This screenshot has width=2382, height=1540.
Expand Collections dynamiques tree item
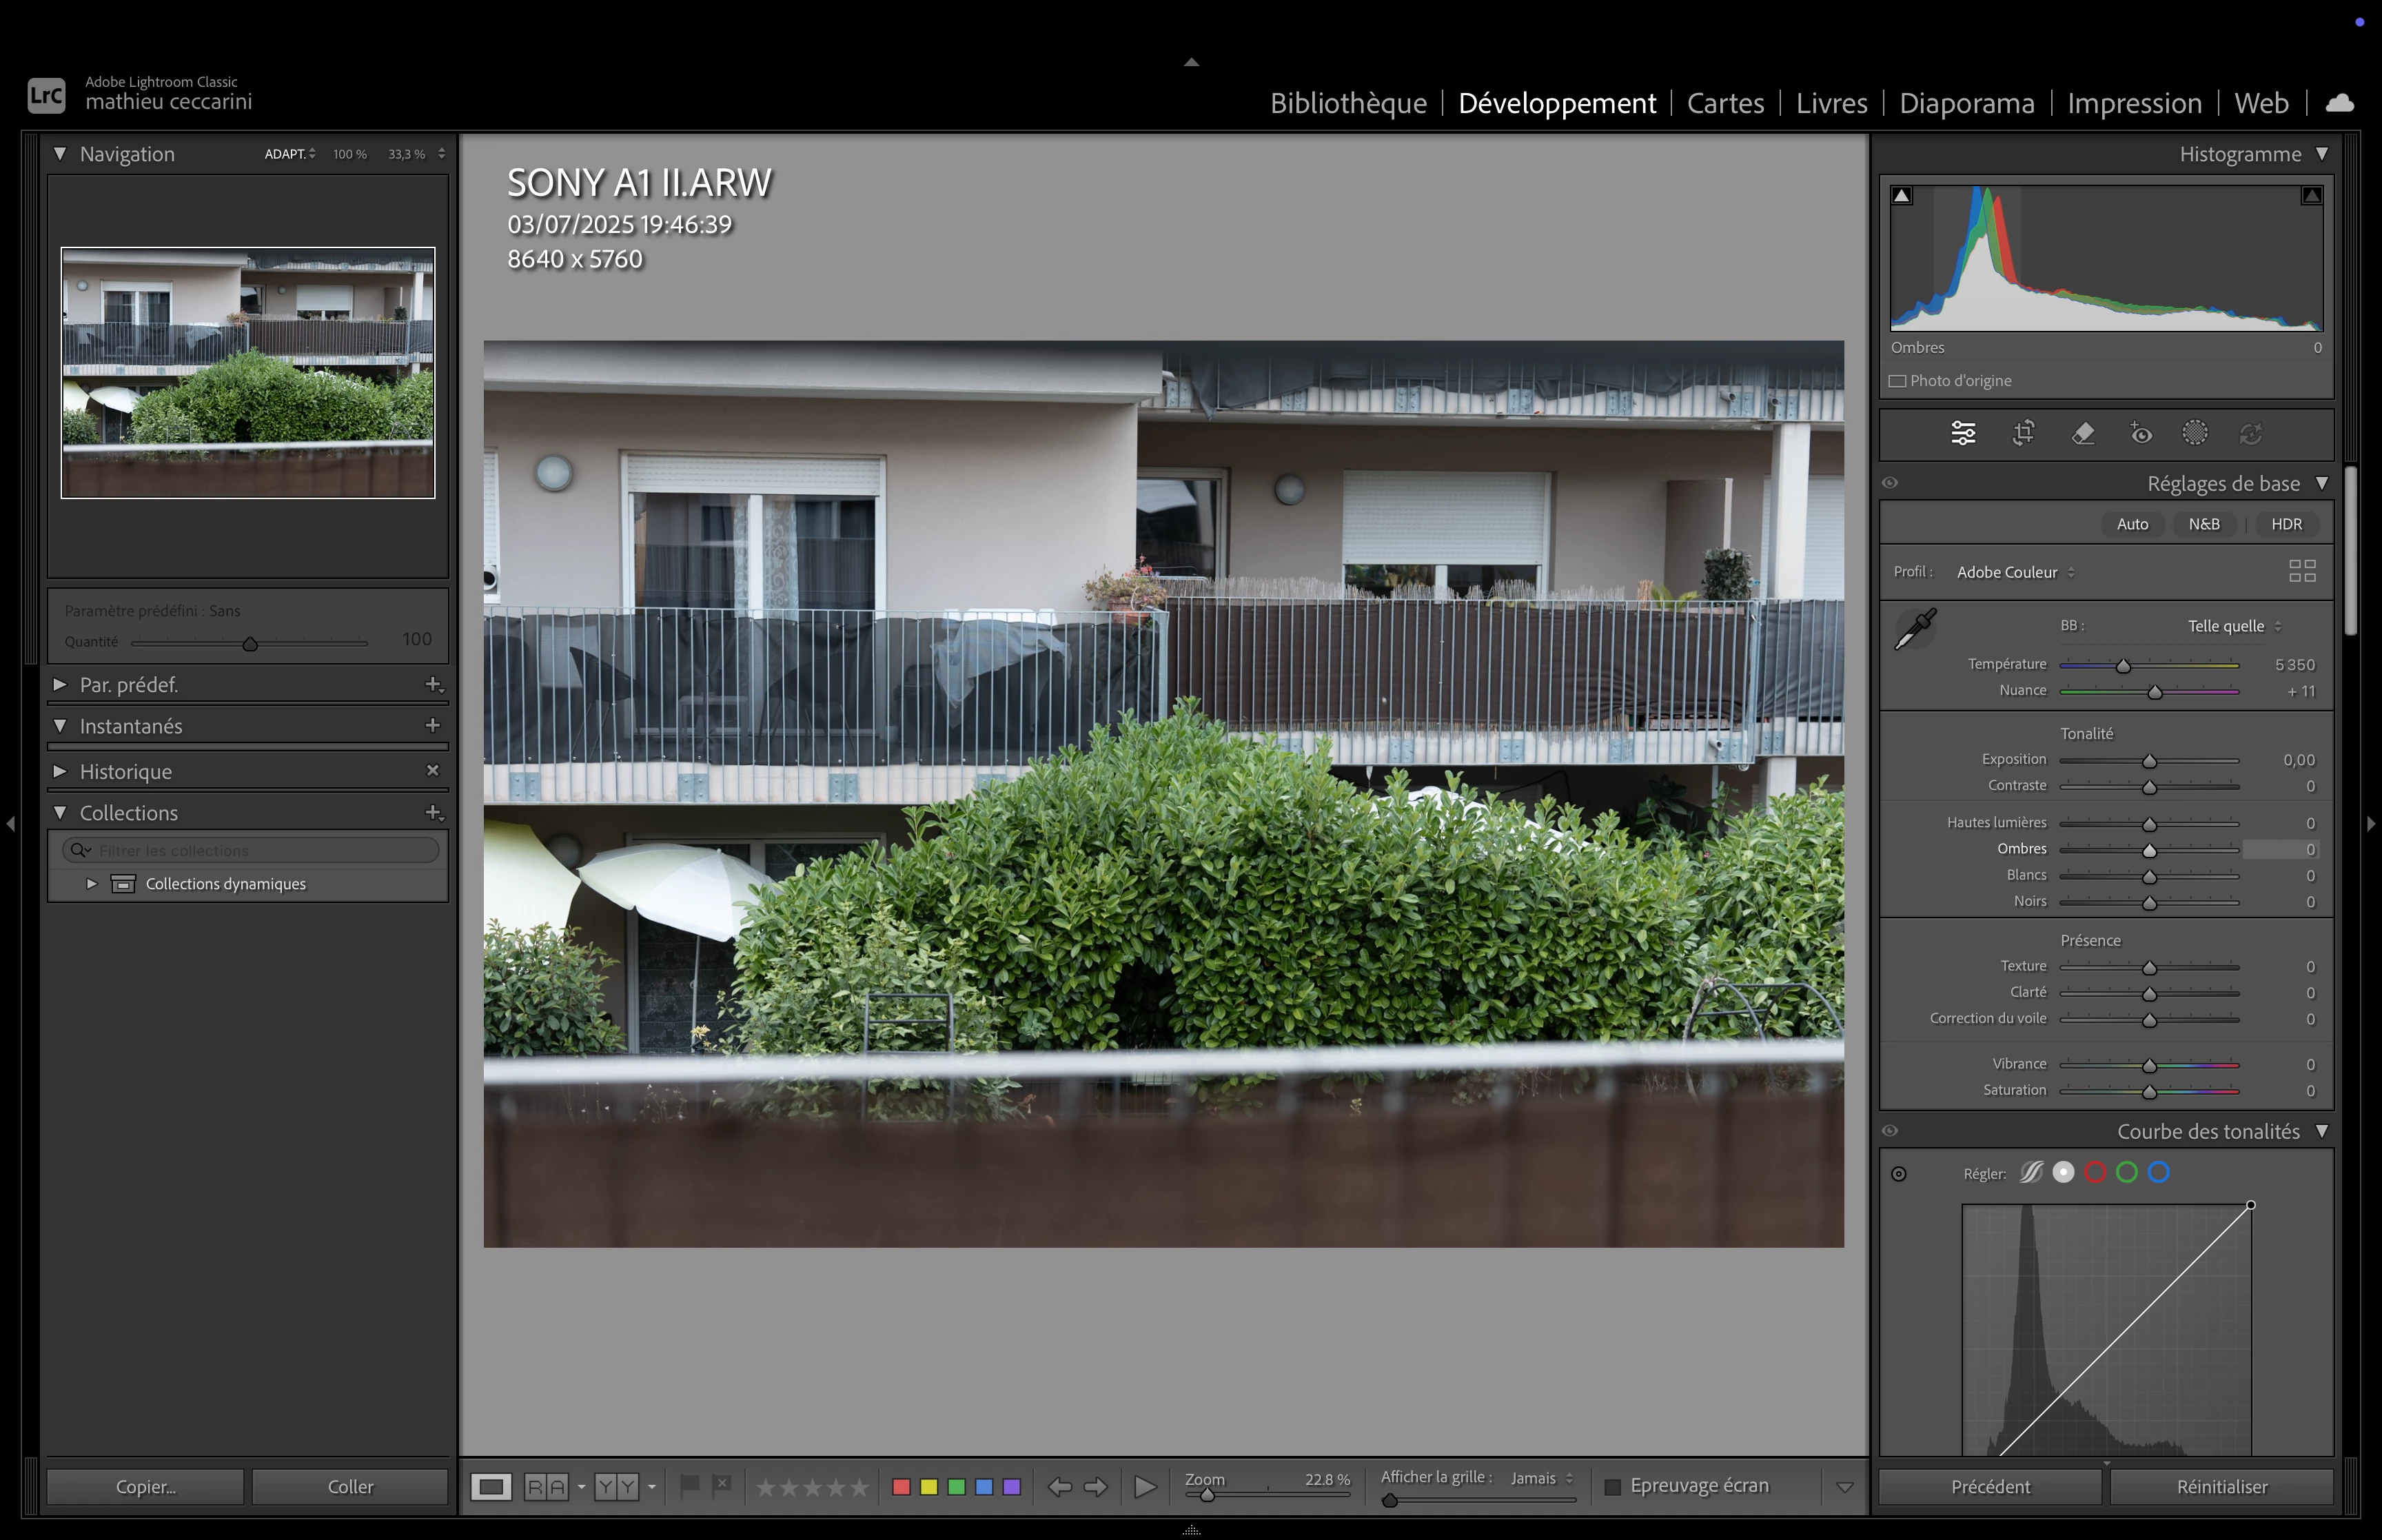tap(91, 884)
